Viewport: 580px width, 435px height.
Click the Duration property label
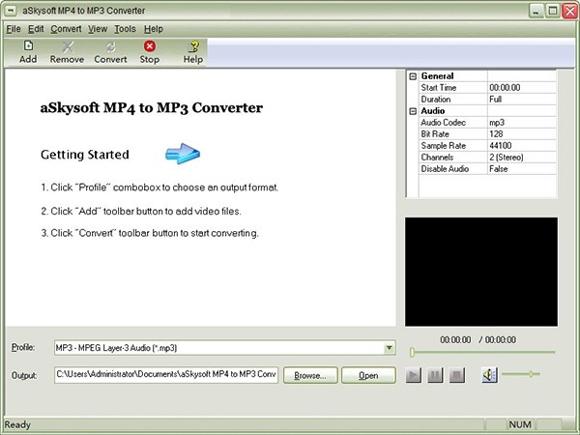[x=435, y=100]
